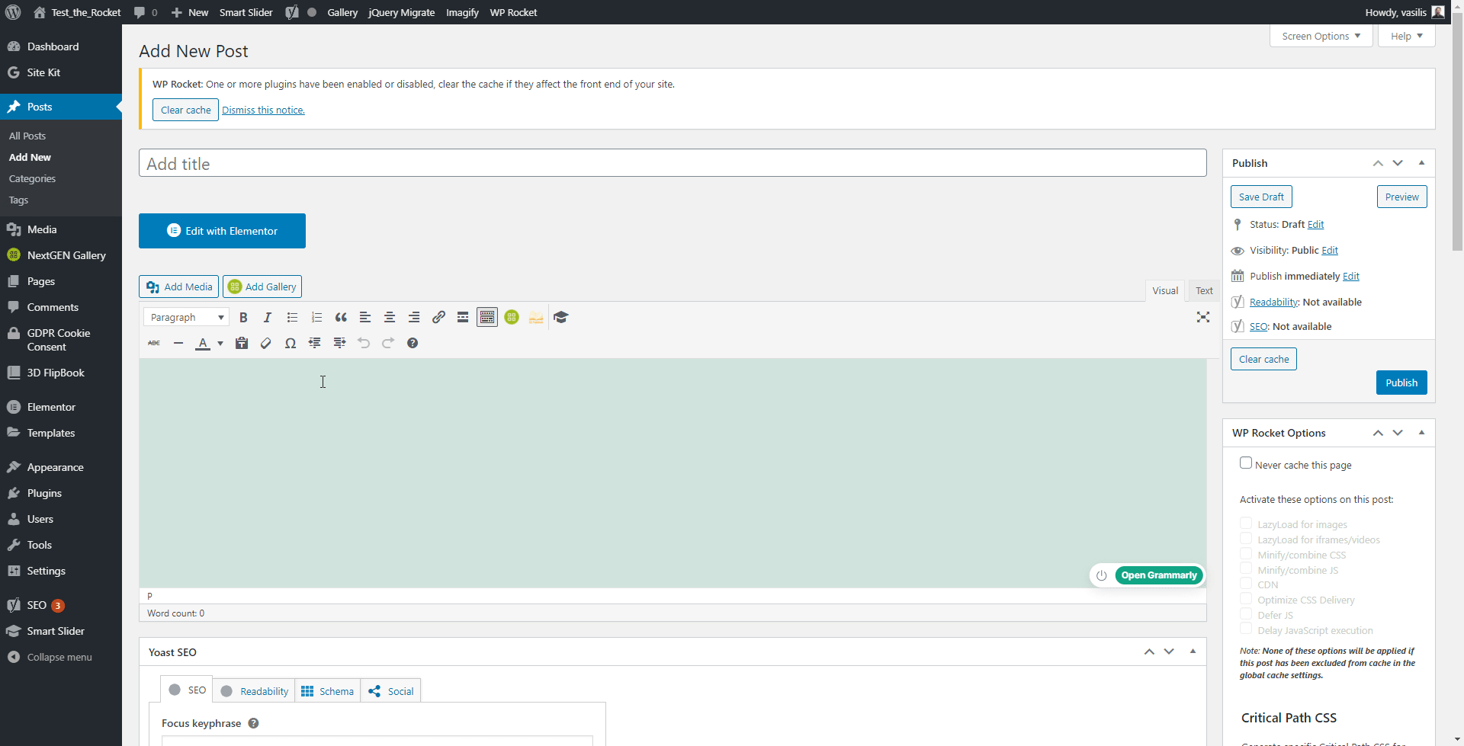Toggle the editor toolbar (kitchen sink)
1464x746 pixels.
click(x=487, y=318)
